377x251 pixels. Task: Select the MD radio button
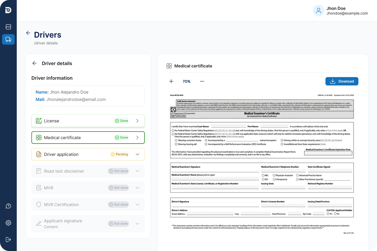click(263, 175)
